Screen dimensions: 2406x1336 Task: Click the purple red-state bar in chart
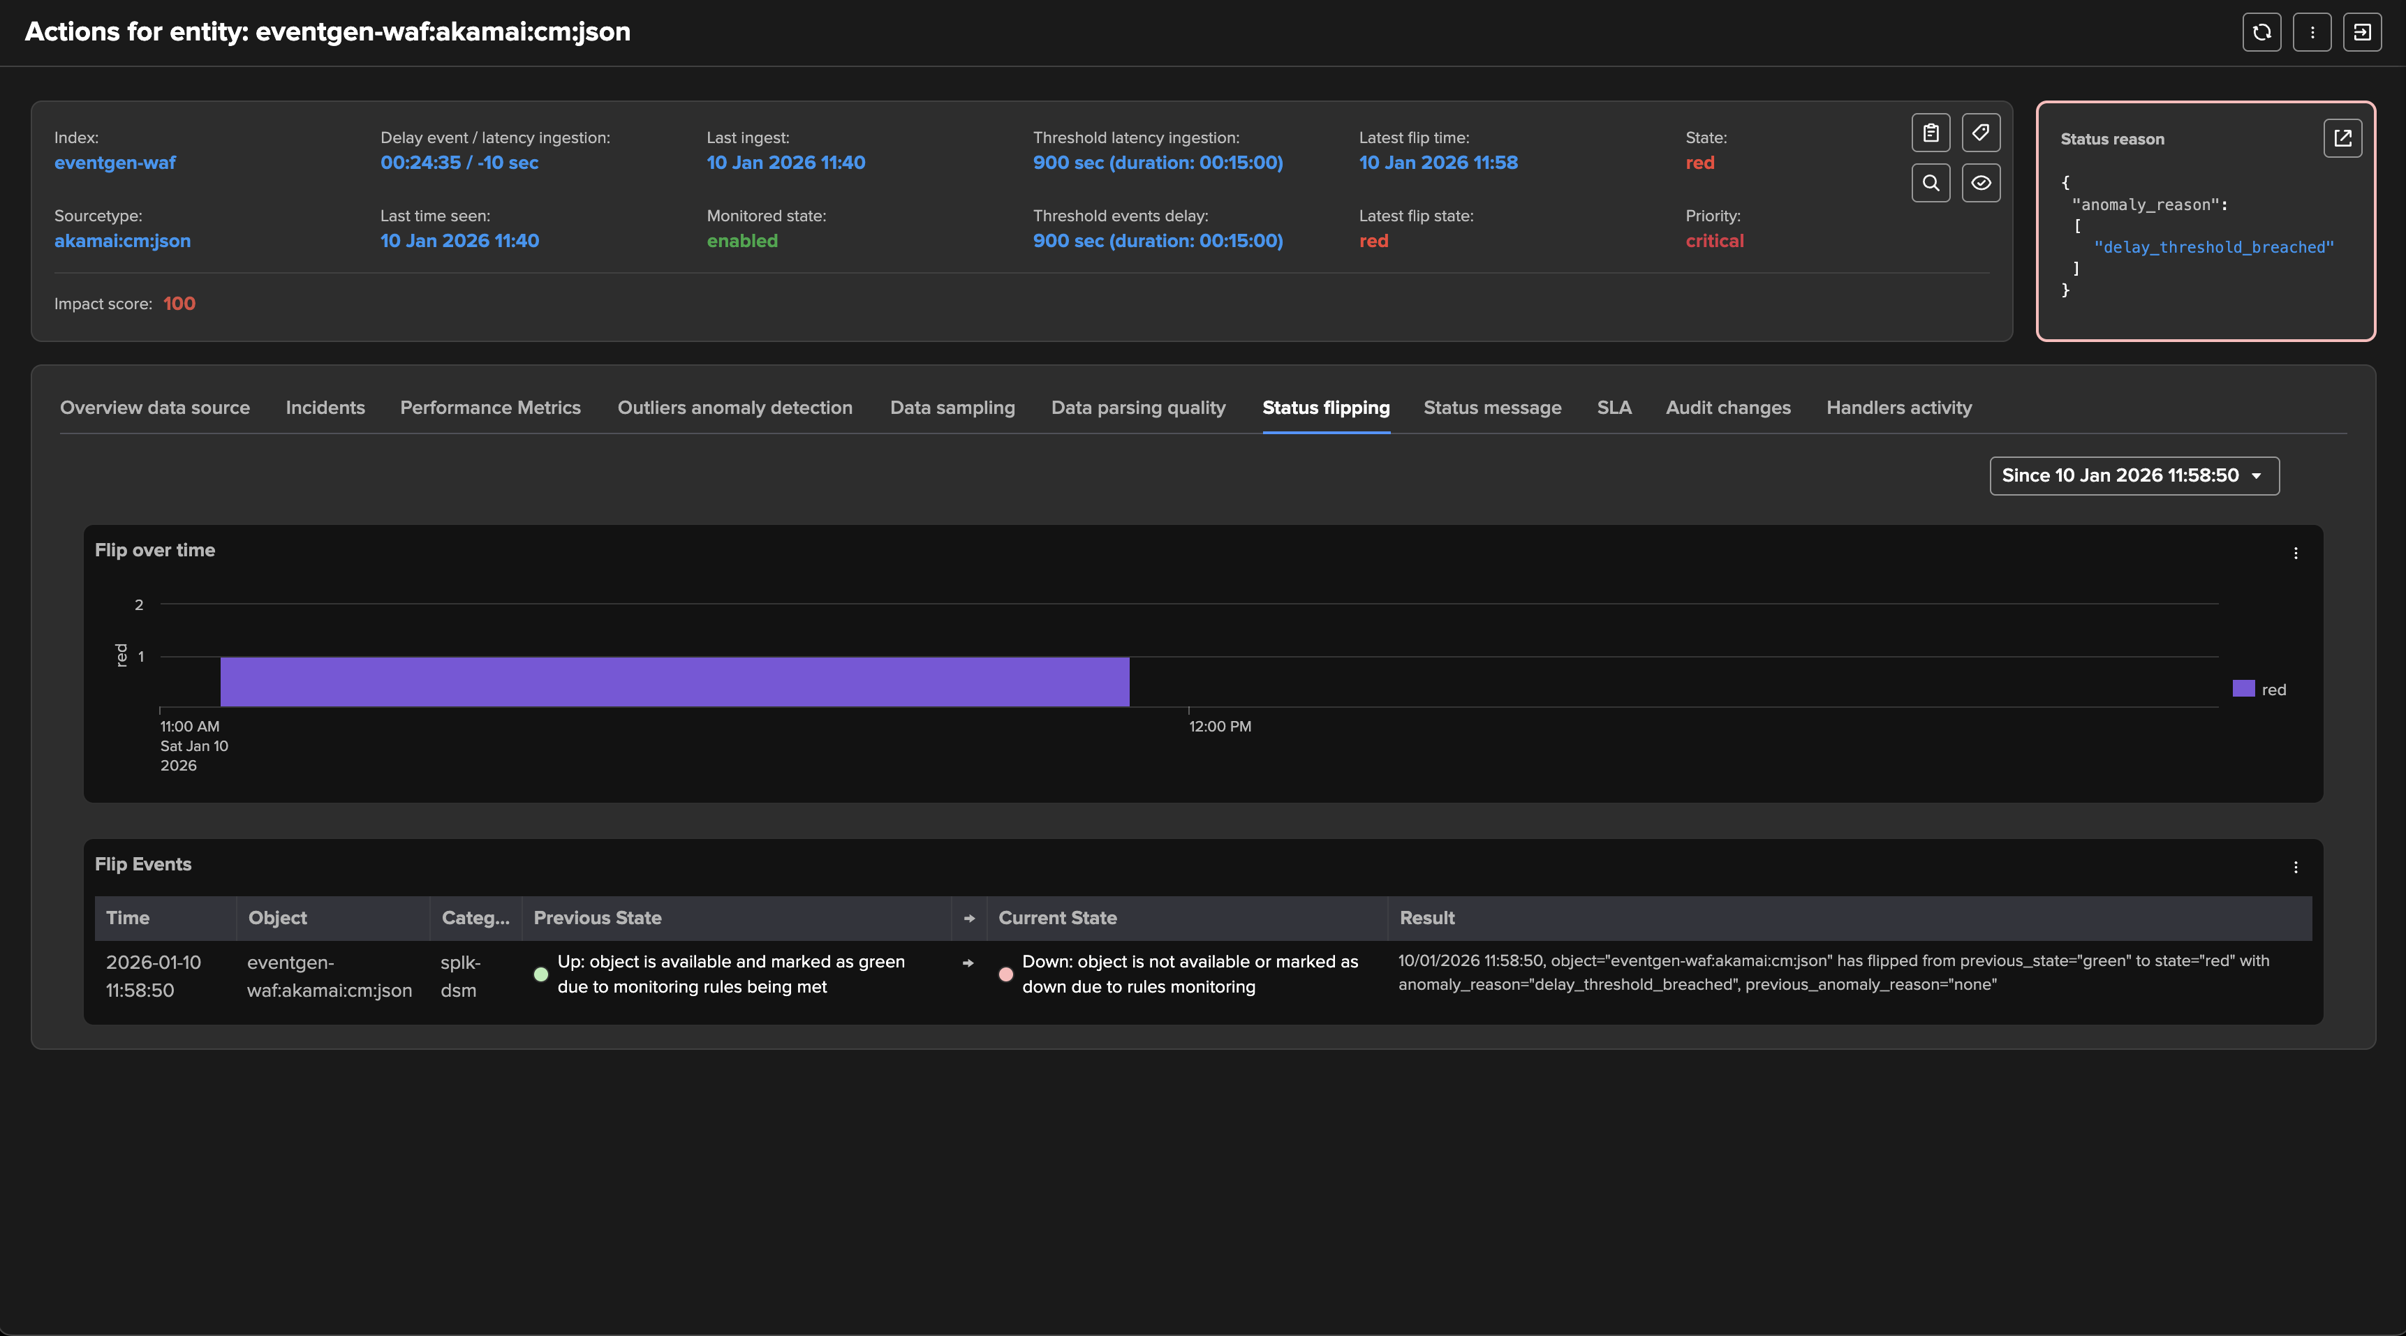click(x=674, y=681)
